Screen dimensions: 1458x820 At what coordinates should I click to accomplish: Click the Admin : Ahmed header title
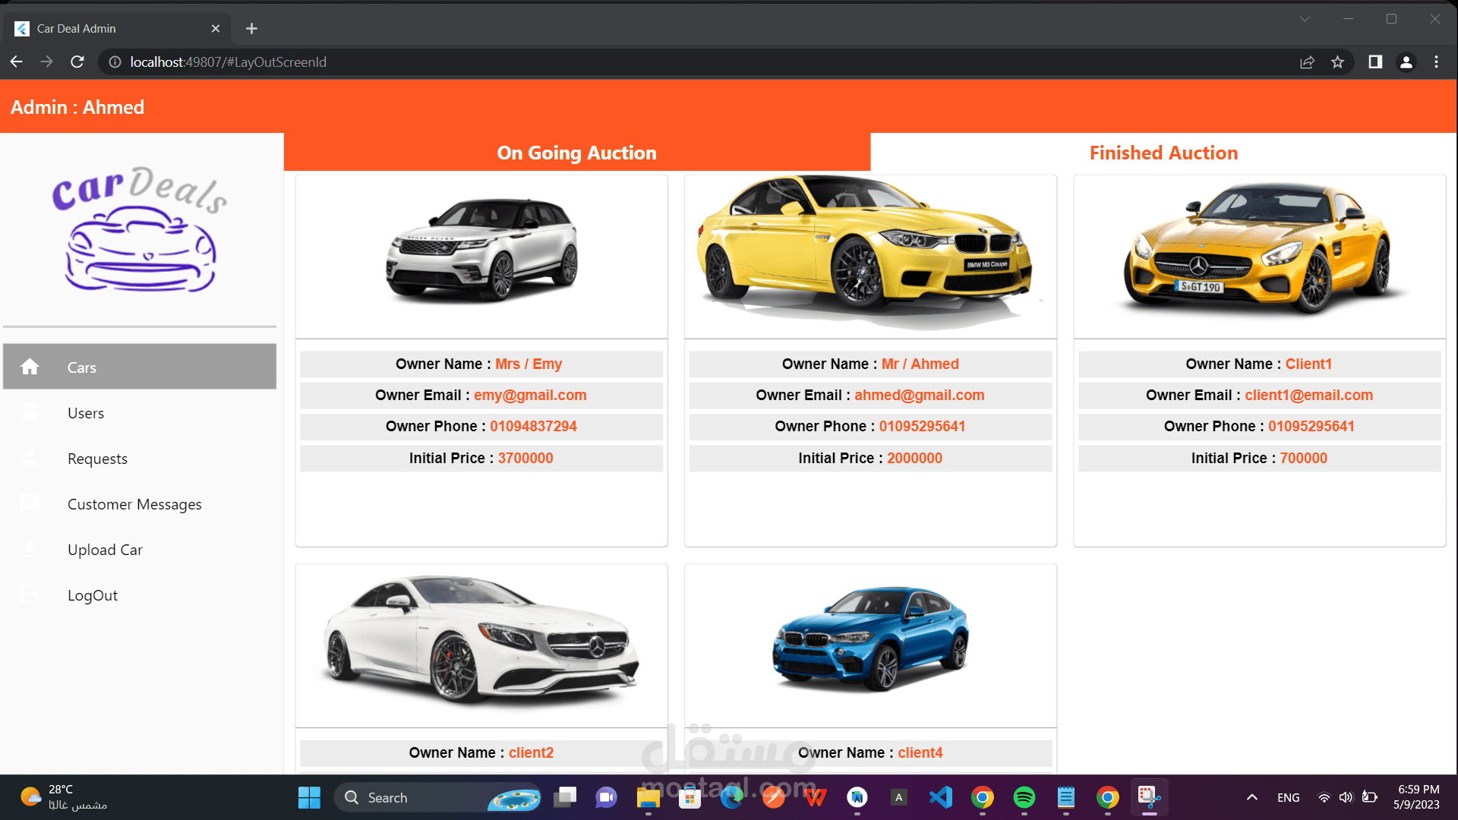pos(77,107)
